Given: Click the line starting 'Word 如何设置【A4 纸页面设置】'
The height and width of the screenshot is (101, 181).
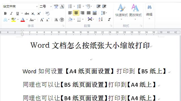Looking at the screenshot, I should click(94, 71).
